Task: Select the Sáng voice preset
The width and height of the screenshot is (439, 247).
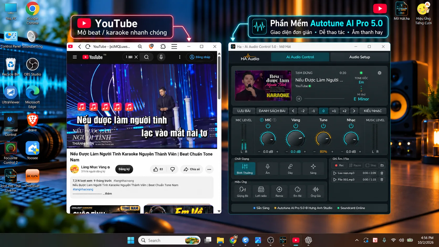Action: click(313, 169)
